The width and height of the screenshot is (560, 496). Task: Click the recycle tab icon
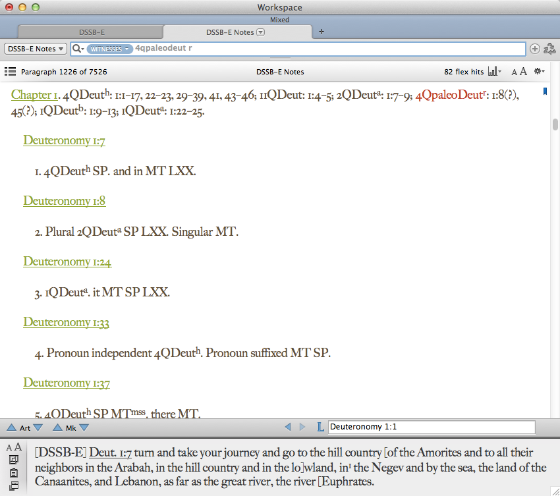(x=549, y=49)
